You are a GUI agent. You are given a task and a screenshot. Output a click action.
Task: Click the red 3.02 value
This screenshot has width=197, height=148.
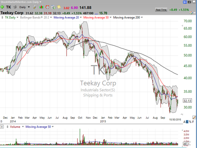[66, 8]
